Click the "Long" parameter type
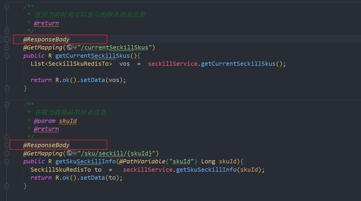This screenshot has height=201, width=361. pos(208,161)
